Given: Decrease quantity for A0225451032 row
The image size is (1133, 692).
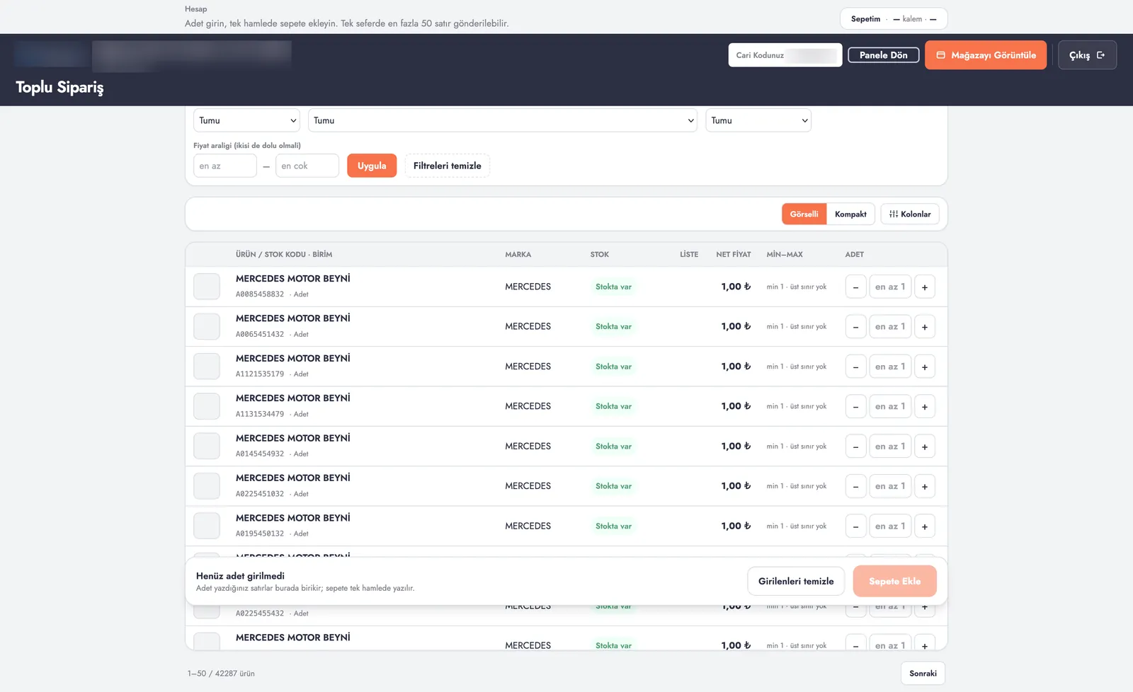Looking at the screenshot, I should pyautogui.click(x=855, y=487).
